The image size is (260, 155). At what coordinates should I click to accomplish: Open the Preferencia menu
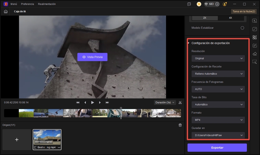point(27,4)
